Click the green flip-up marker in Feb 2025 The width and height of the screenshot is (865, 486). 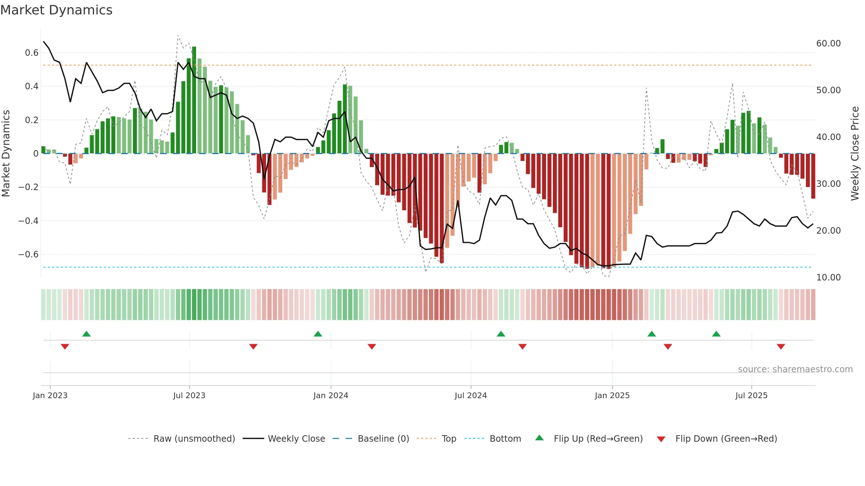click(652, 334)
